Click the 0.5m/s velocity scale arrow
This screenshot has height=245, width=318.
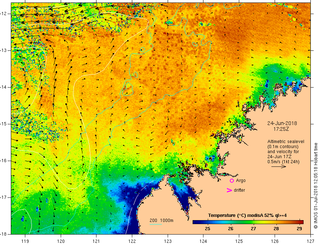click(x=279, y=166)
